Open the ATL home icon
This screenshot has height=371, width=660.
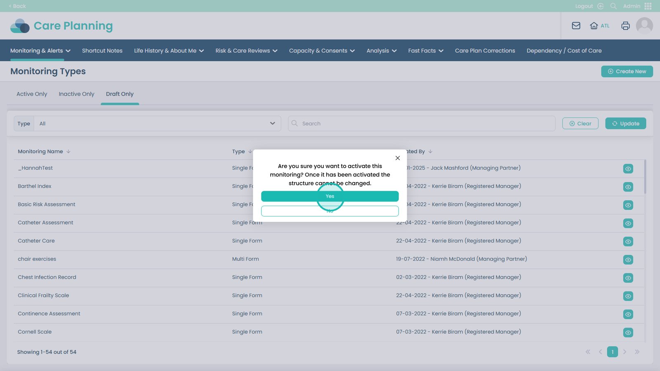[594, 26]
